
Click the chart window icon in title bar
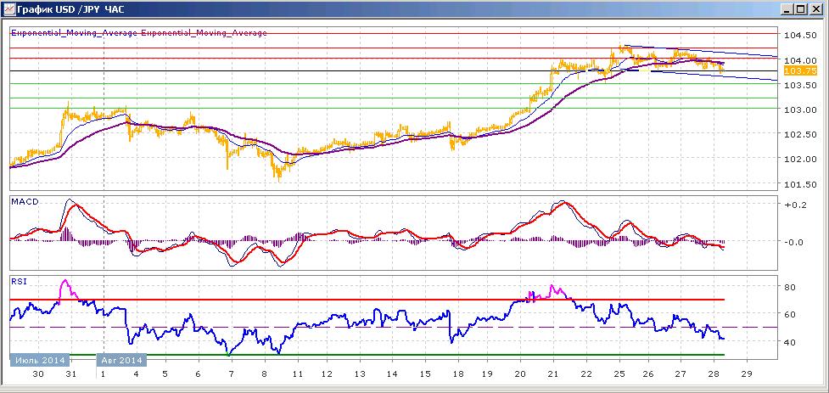(x=9, y=9)
